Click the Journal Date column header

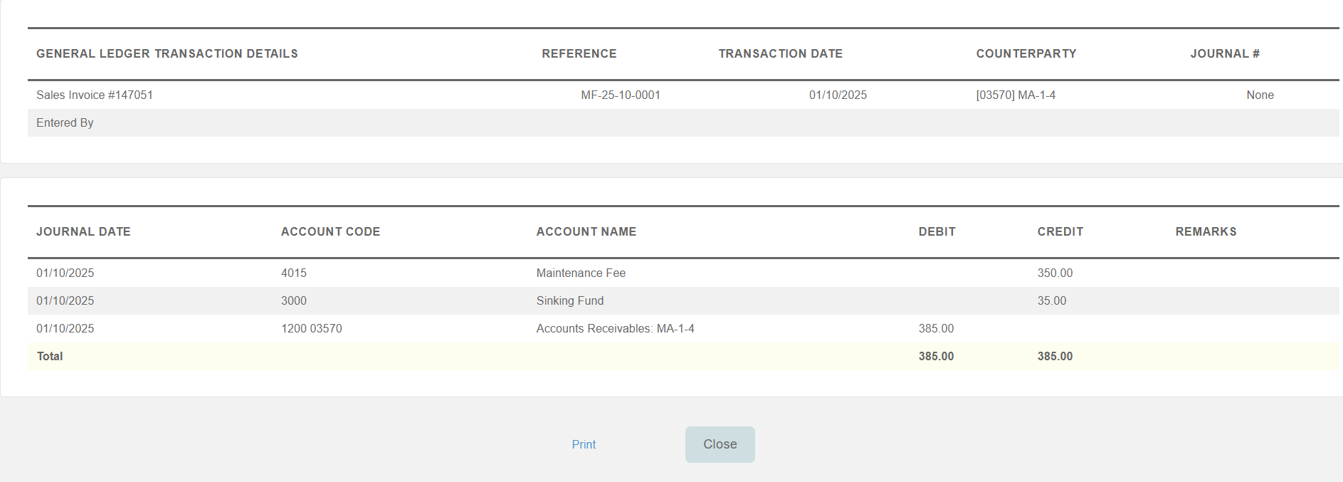(83, 232)
